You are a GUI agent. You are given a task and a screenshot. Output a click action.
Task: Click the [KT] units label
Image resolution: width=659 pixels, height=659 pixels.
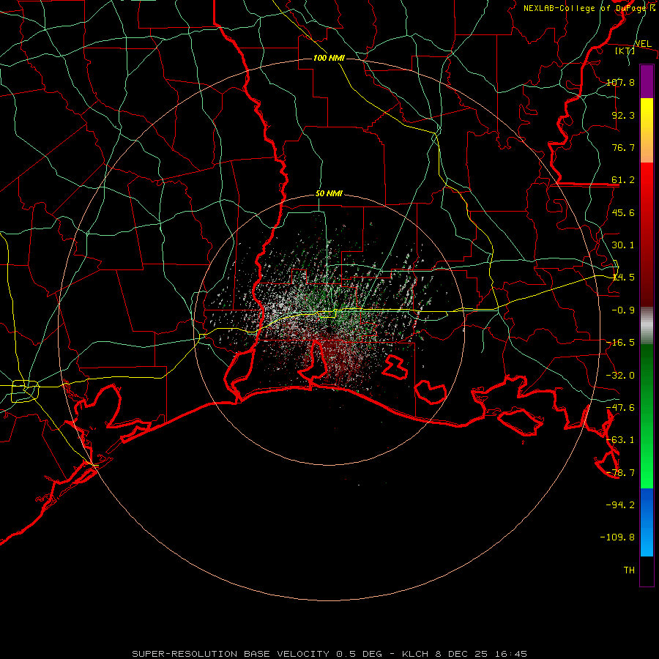click(x=625, y=51)
